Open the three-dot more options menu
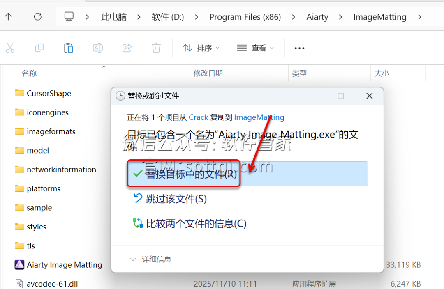 tap(299, 48)
